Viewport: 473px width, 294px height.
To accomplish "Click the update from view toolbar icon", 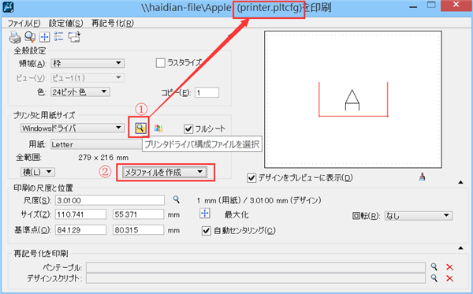I will pyautogui.click(x=74, y=37).
